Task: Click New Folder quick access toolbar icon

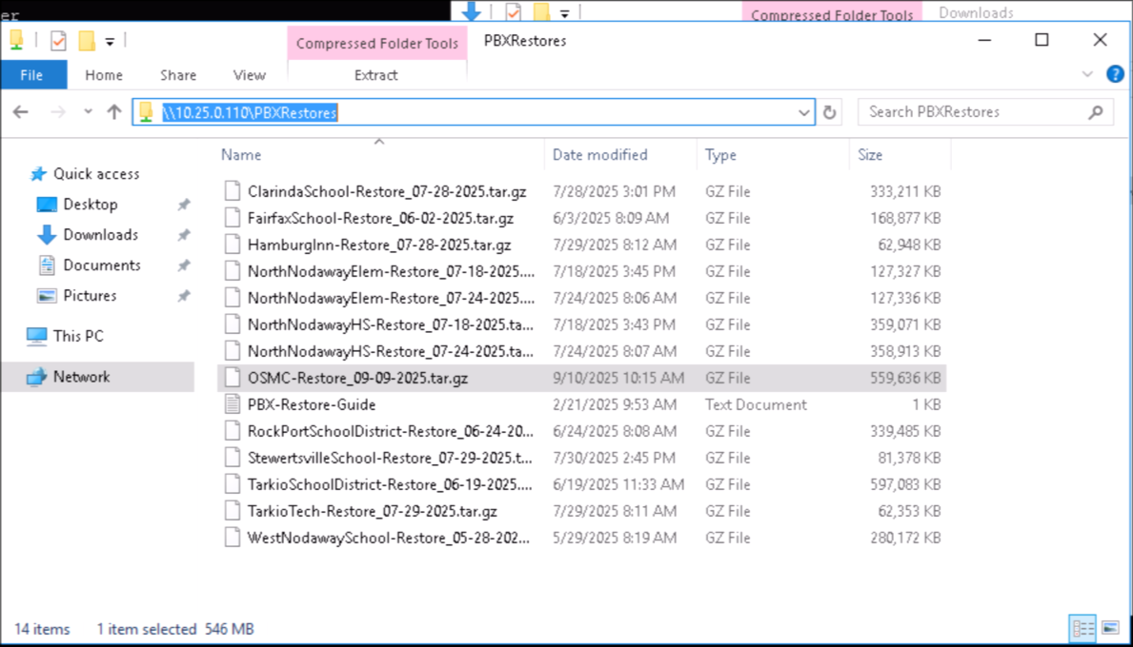Action: point(87,41)
